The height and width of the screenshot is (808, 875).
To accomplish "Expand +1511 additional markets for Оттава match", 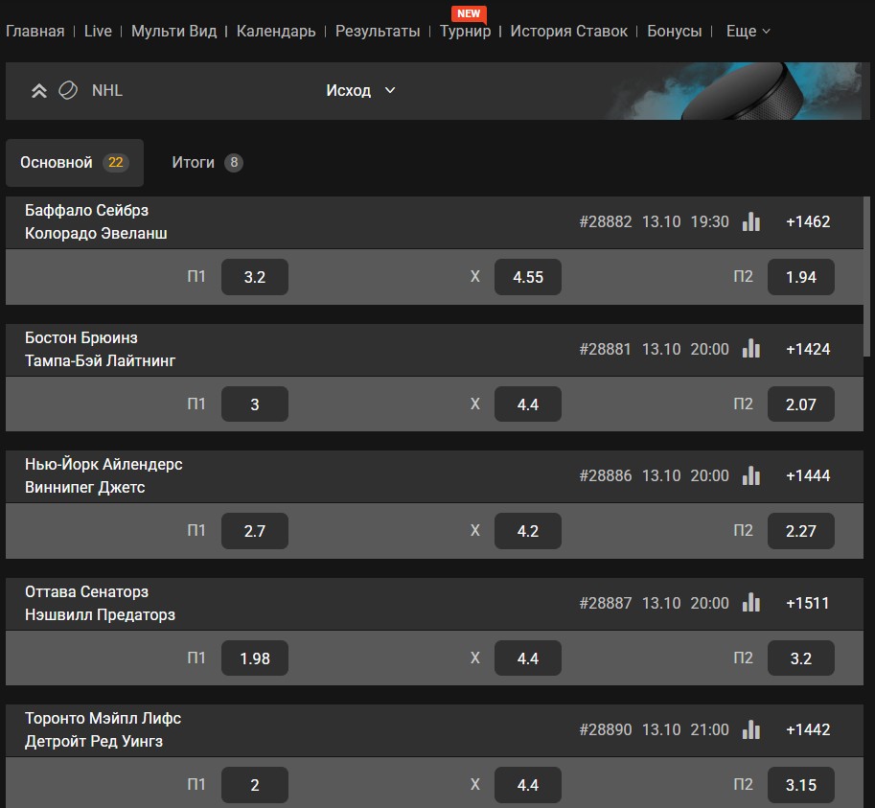I will [808, 603].
